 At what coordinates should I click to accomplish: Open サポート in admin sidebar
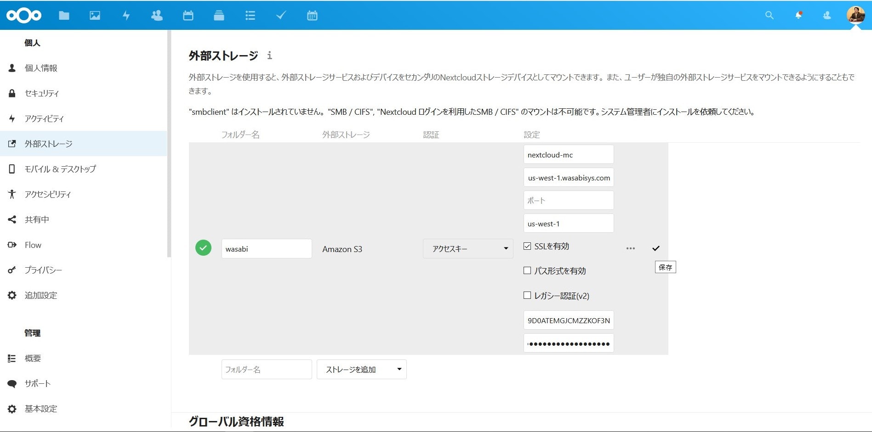pos(83,383)
